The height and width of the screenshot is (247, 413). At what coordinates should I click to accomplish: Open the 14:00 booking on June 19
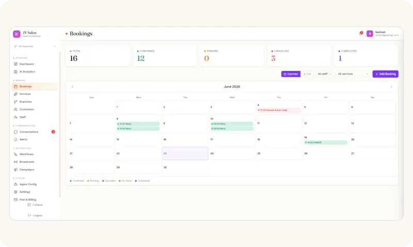326,142
